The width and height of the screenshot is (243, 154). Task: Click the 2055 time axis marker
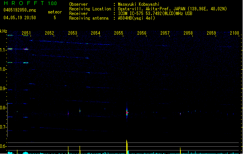click(119, 33)
